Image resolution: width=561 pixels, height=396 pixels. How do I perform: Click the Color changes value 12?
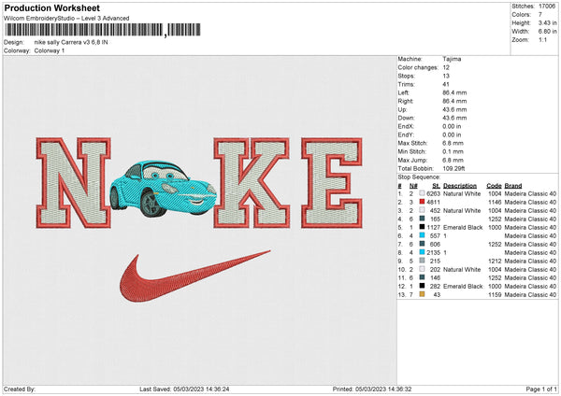coord(446,67)
